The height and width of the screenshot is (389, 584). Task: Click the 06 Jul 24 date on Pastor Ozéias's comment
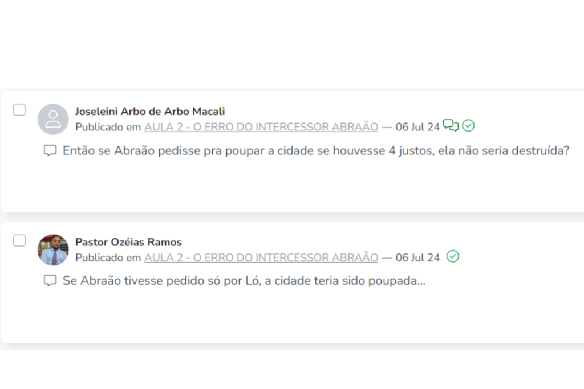pyautogui.click(x=417, y=257)
